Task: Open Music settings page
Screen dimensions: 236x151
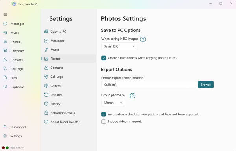Action: (68, 50)
